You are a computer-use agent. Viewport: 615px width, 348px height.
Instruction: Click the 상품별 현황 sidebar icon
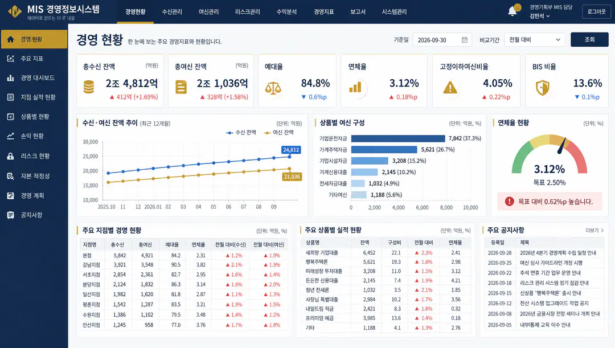[11, 117]
